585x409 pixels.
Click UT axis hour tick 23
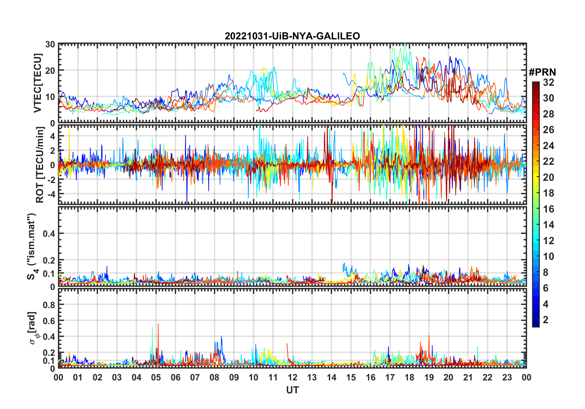[507, 377]
